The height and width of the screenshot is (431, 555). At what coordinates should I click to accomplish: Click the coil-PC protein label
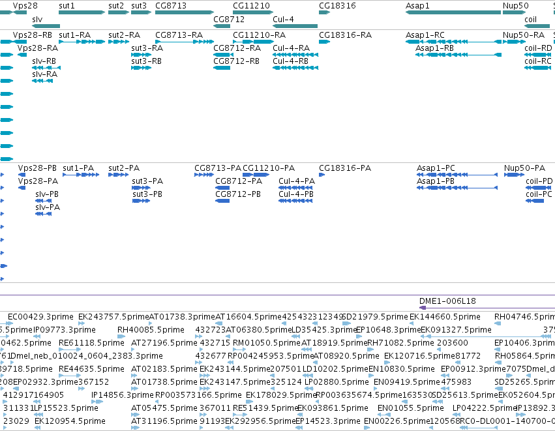coord(539,194)
